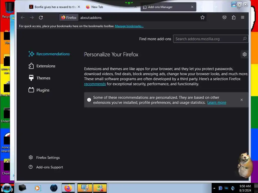This screenshot has height=193, width=258.
Task: Click the computer monitor taskbar button
Action: point(85,188)
